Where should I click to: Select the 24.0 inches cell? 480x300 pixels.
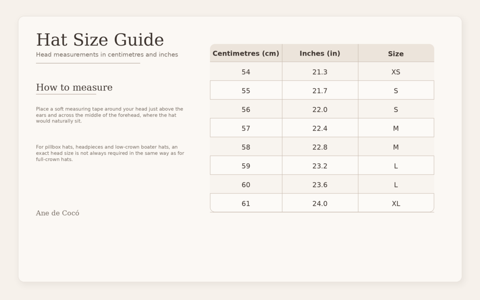click(320, 203)
